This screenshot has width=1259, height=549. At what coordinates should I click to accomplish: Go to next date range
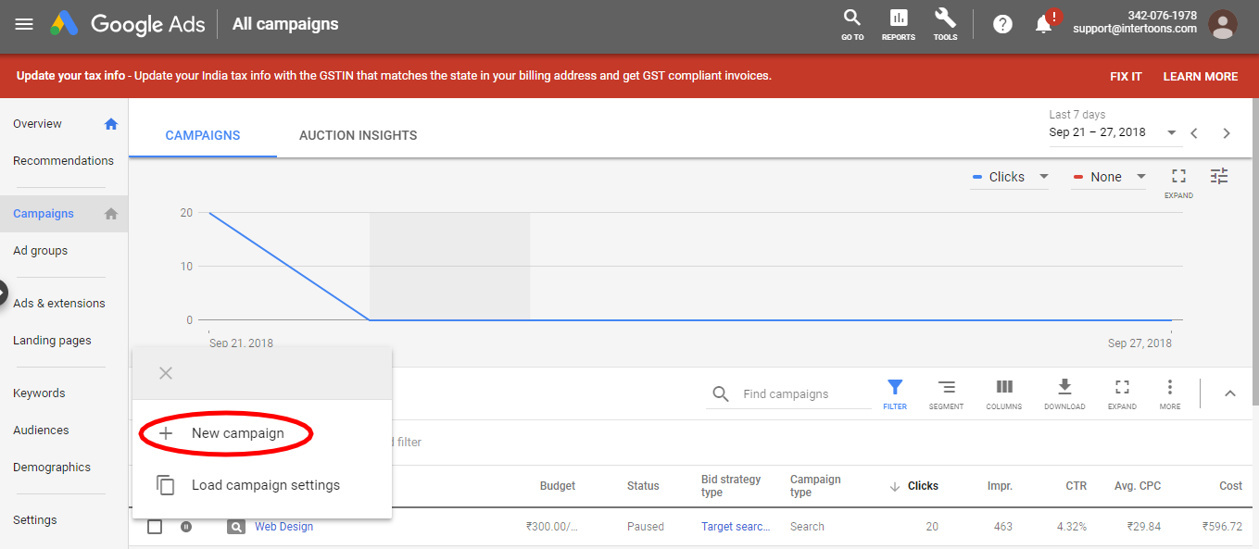1227,133
